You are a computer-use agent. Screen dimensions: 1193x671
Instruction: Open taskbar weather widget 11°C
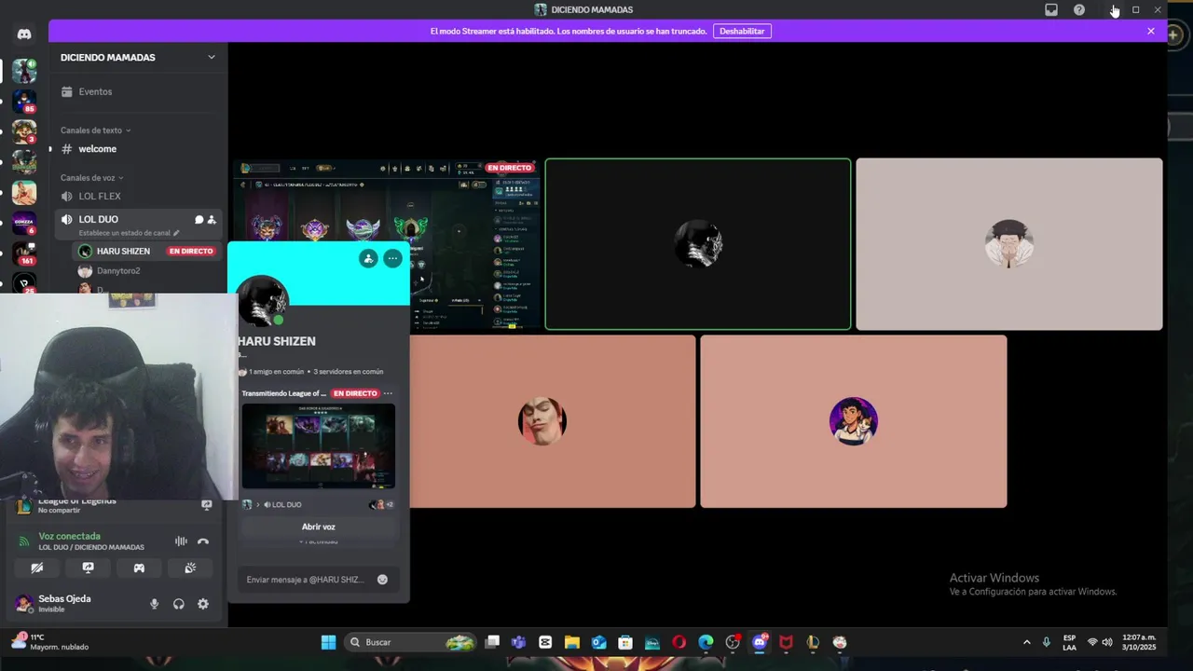point(51,642)
